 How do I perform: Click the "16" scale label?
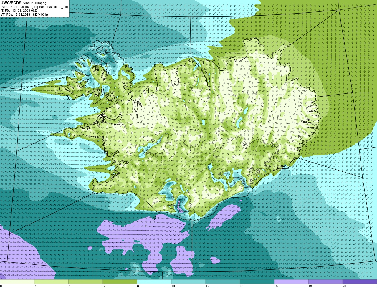click(276, 286)
